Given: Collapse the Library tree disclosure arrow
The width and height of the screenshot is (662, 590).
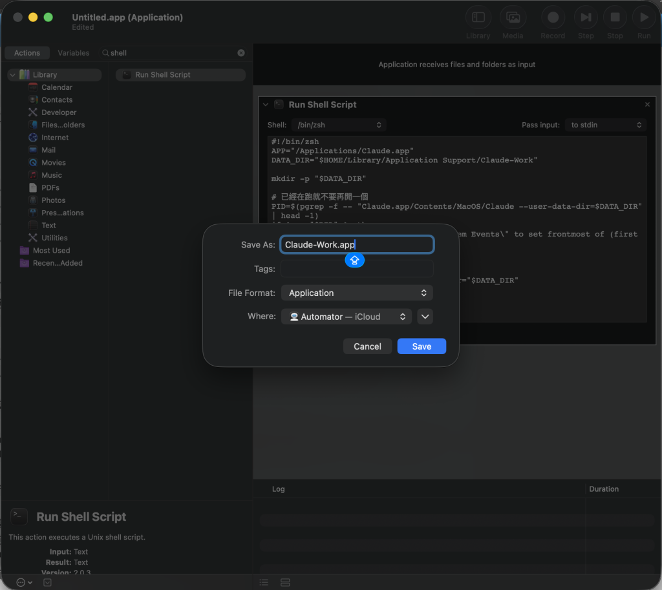Looking at the screenshot, I should click(13, 75).
